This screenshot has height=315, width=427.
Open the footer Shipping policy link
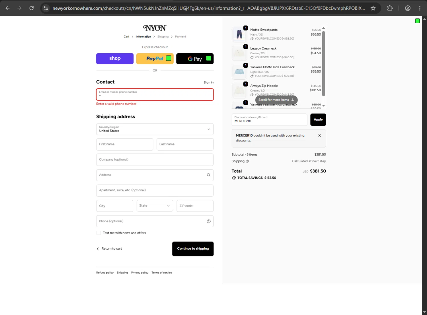(122, 273)
